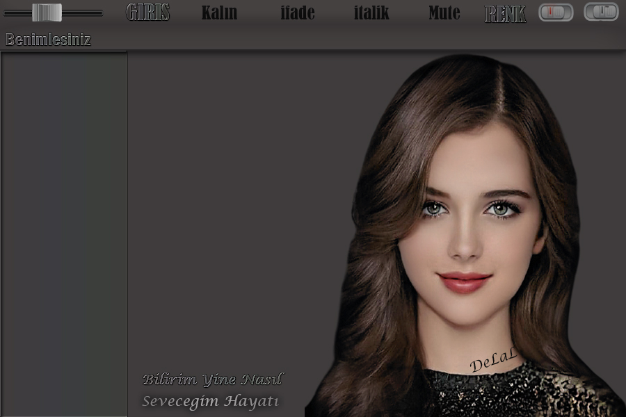Flip the switch with red indicator
The image size is (626, 417).
pos(556,12)
